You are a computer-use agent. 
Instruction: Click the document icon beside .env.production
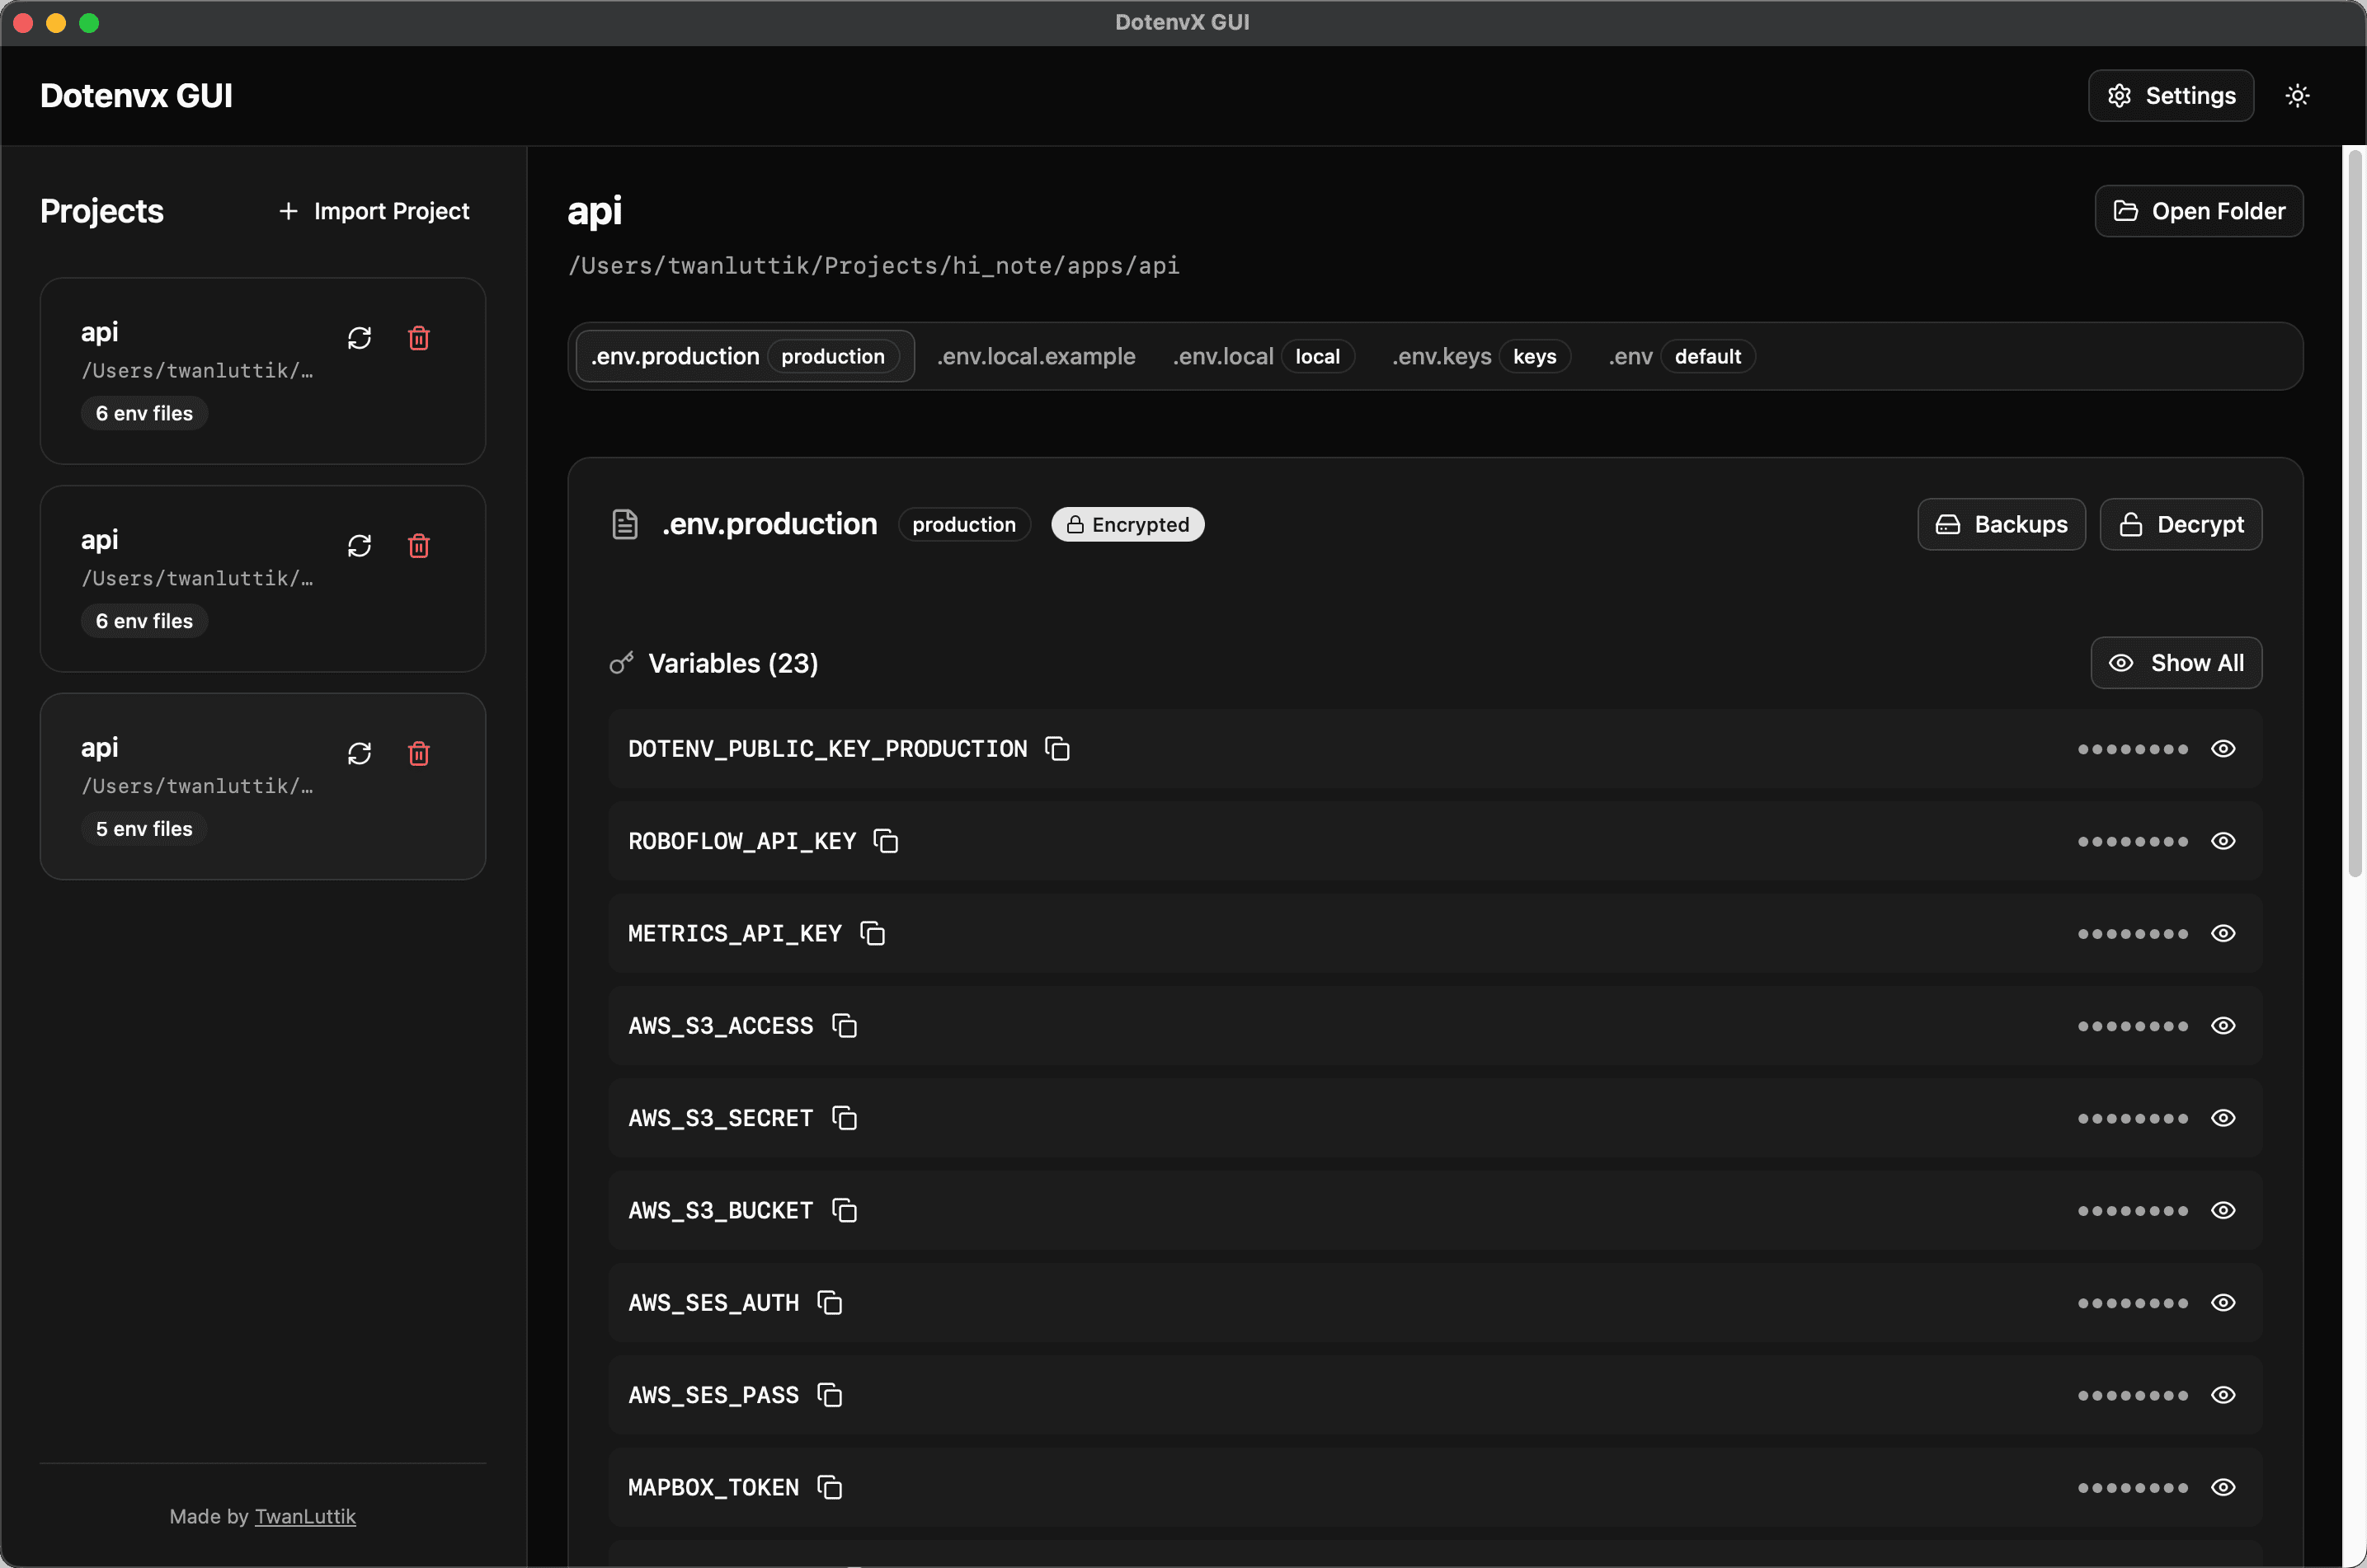[x=624, y=523]
